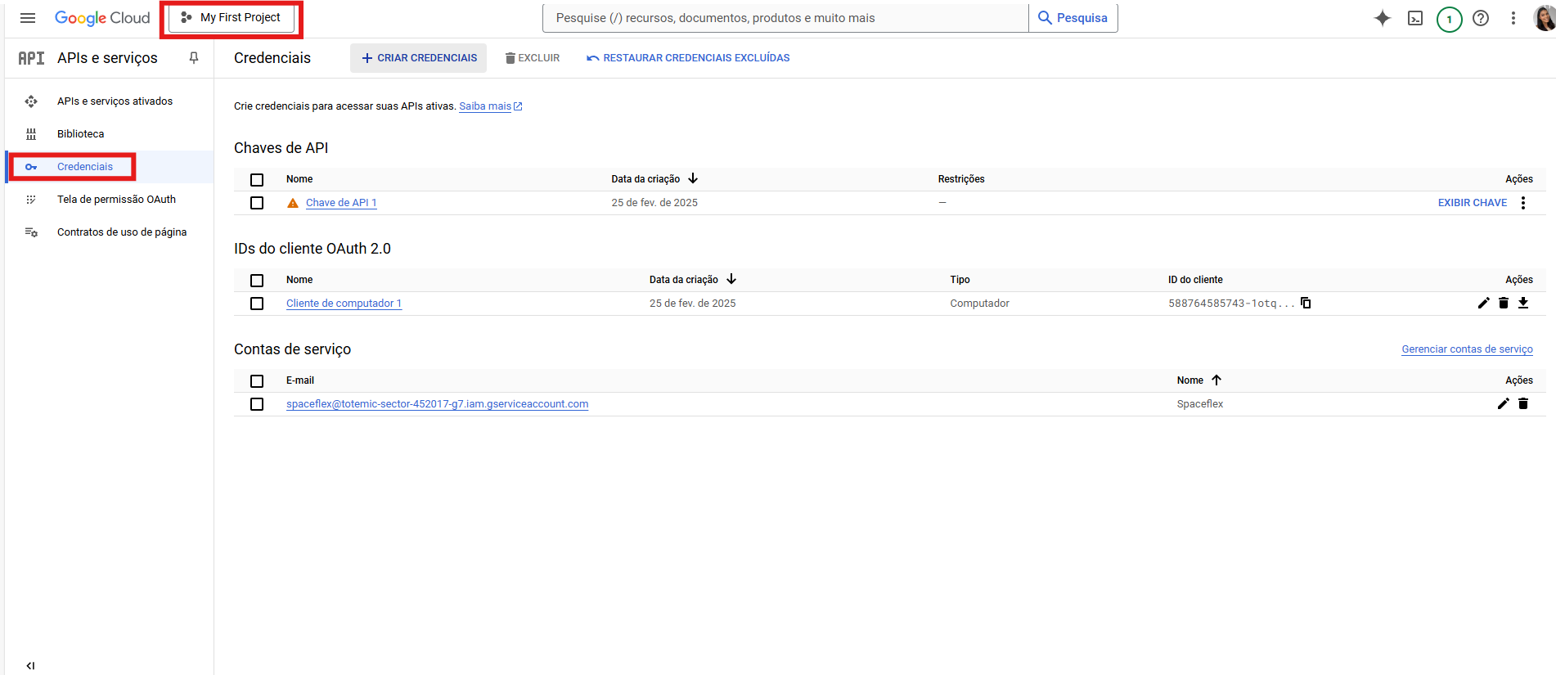Image resolution: width=1556 pixels, height=675 pixels.
Task: Open the My First Project selector
Action: pyautogui.click(x=232, y=18)
